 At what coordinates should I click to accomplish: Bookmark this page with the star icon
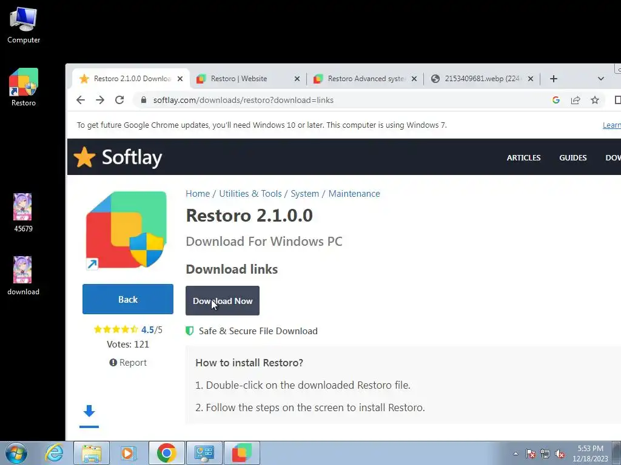595,100
